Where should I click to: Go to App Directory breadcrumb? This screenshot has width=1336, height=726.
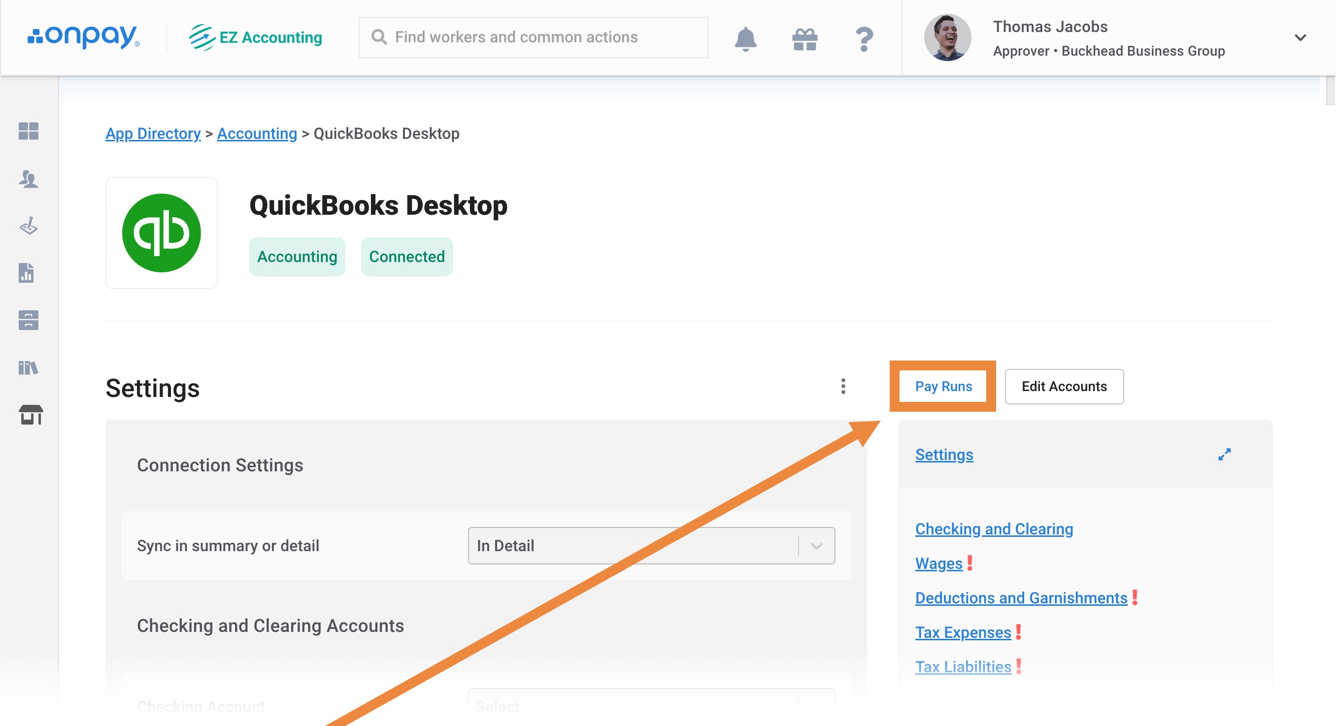pyautogui.click(x=153, y=133)
